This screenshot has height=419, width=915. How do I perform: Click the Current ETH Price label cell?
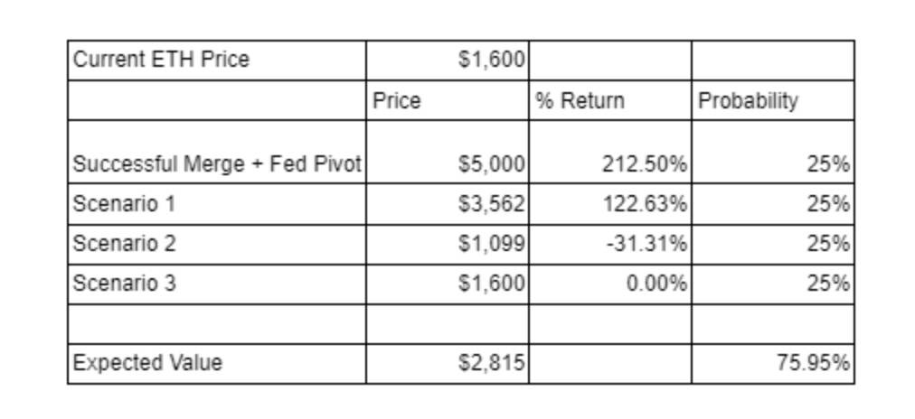click(x=217, y=61)
